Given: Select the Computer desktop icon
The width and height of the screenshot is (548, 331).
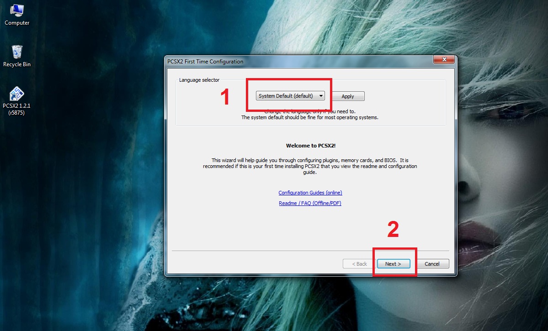Looking at the screenshot, I should 17,10.
